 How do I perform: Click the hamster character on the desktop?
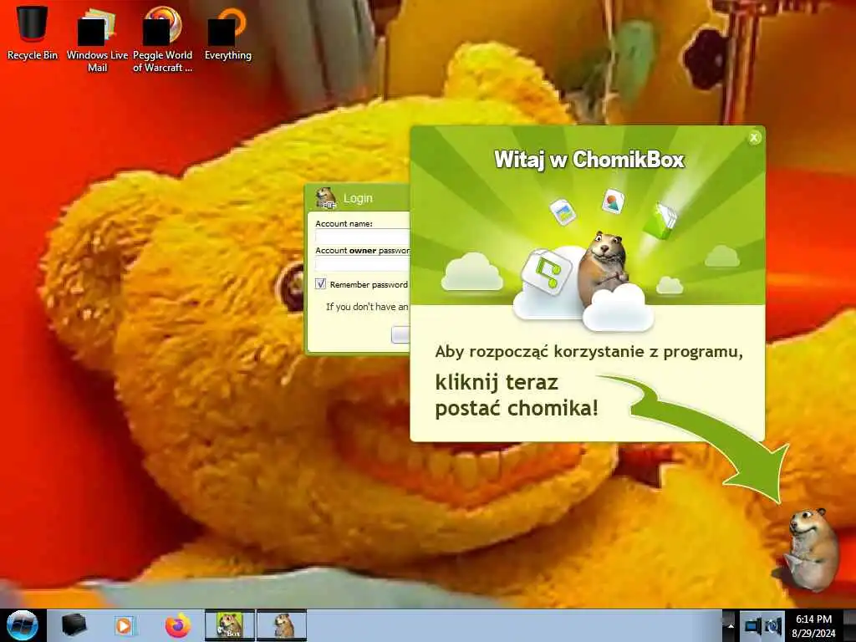click(813, 548)
